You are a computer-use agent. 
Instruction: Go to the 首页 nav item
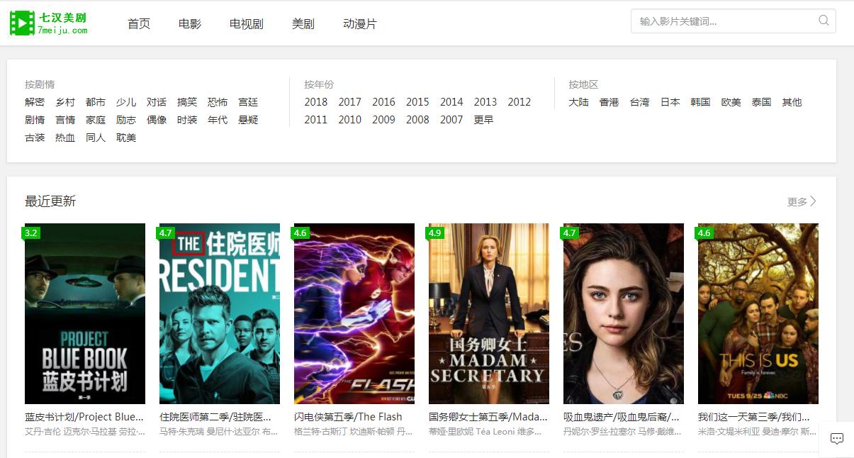pyautogui.click(x=139, y=24)
